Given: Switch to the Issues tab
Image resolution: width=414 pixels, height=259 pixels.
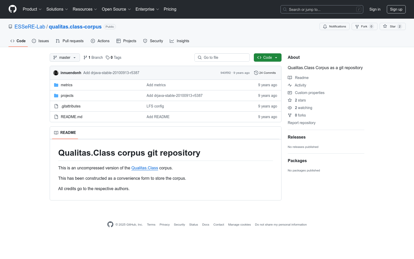Looking at the screenshot, I should [40, 41].
